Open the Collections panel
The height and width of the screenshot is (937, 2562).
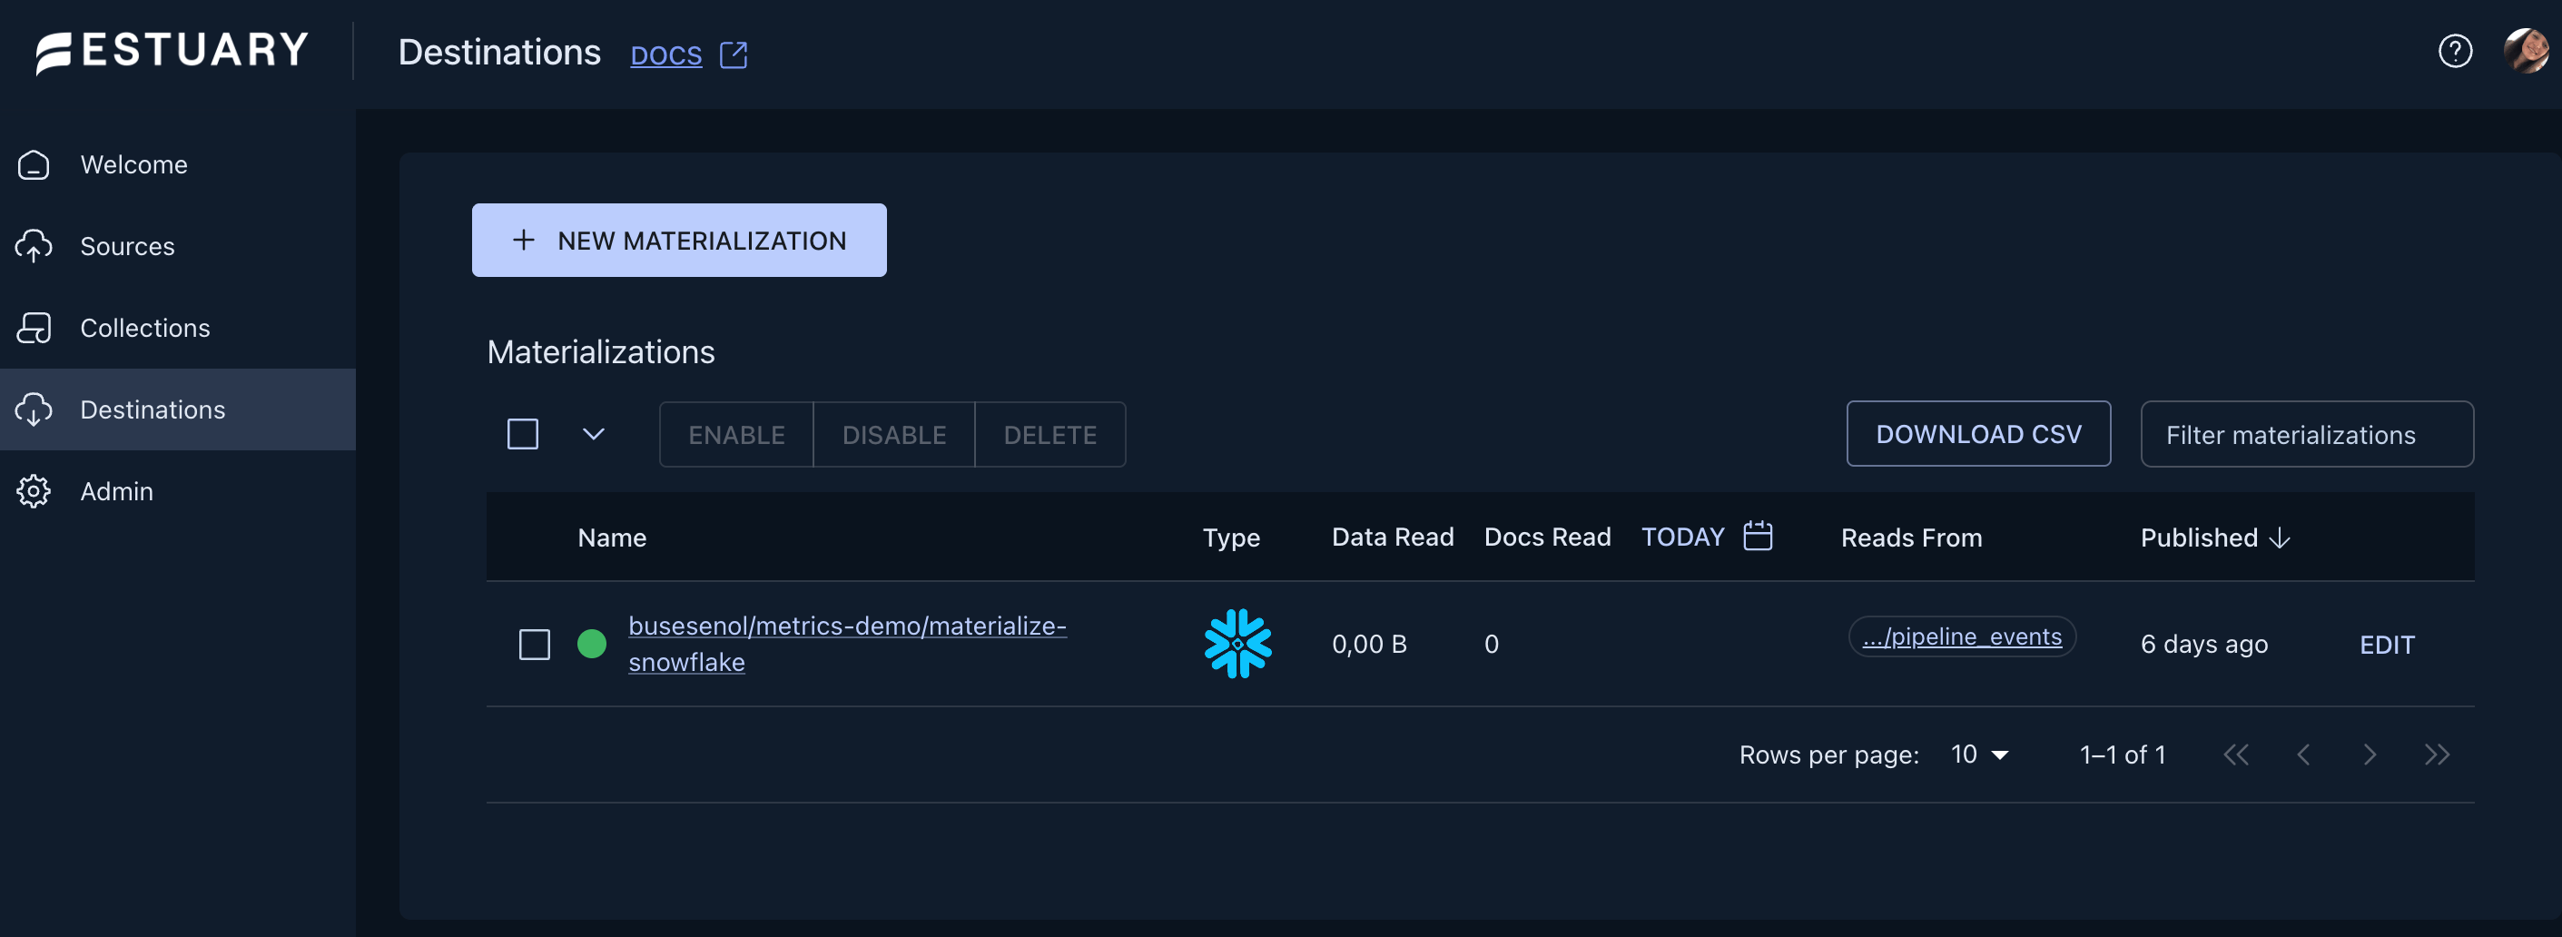(143, 327)
